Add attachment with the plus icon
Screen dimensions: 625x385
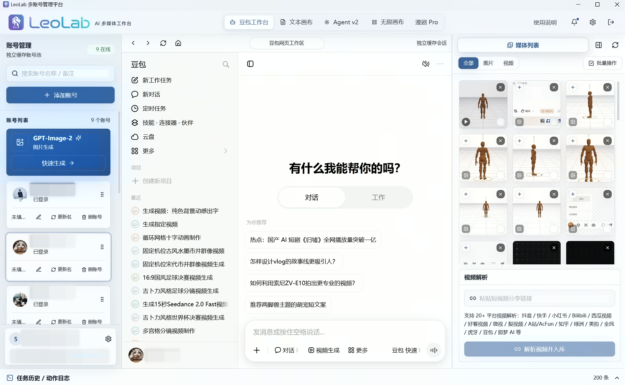pos(257,350)
